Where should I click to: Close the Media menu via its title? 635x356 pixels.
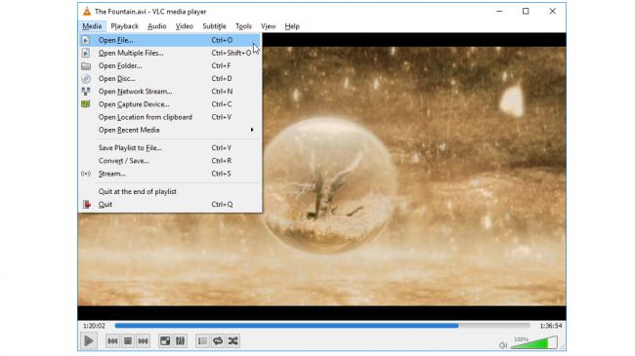coord(92,26)
